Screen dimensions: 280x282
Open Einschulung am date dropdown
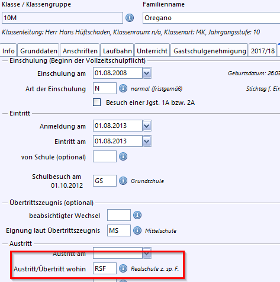(x=147, y=73)
